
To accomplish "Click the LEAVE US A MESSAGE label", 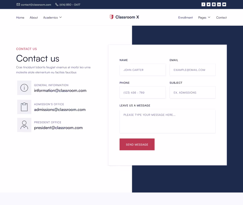I will [135, 106].
